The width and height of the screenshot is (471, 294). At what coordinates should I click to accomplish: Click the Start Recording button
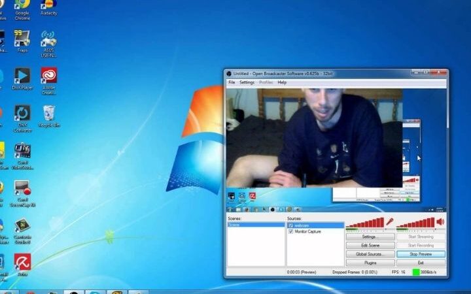click(421, 246)
